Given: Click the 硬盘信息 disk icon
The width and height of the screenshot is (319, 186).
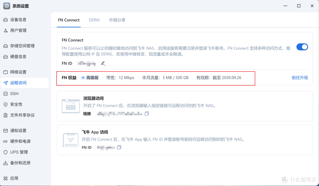Looking at the screenshot, I should [x=6, y=57].
